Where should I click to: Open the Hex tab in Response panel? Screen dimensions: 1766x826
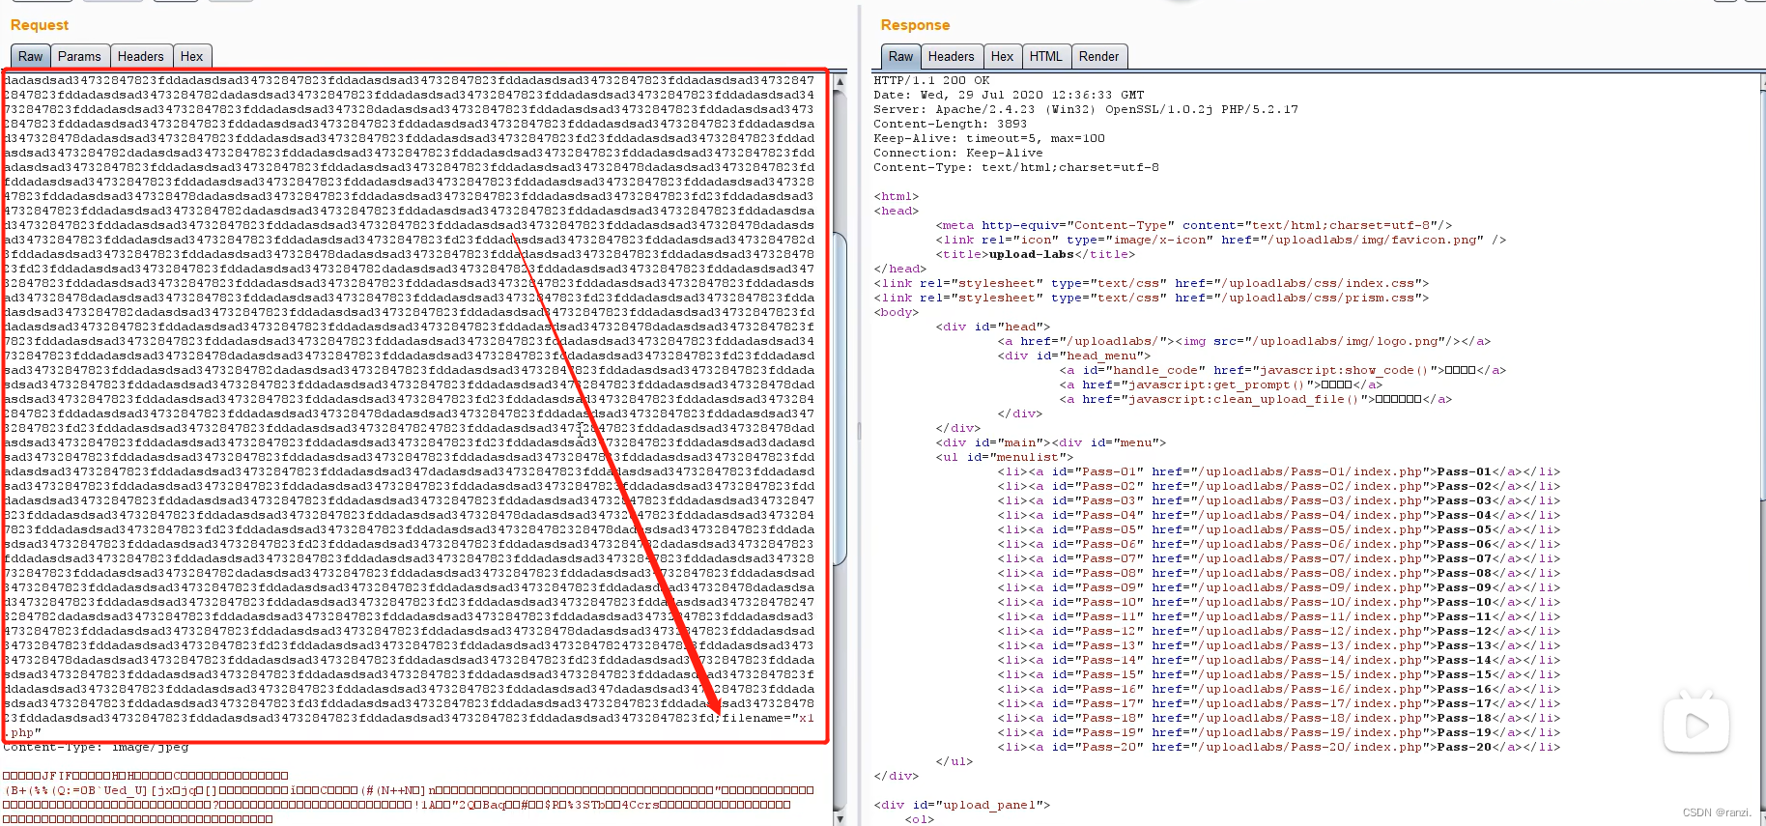pos(1003,57)
